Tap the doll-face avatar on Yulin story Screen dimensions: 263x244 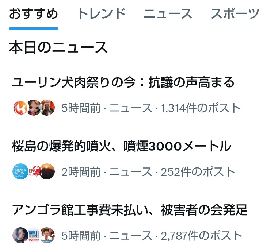[34, 108]
